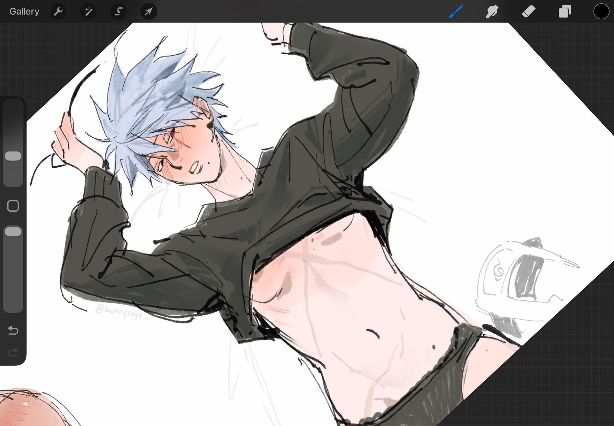Image resolution: width=614 pixels, height=426 pixels.
Task: Activate the Transform arrow tool
Action: pyautogui.click(x=149, y=12)
